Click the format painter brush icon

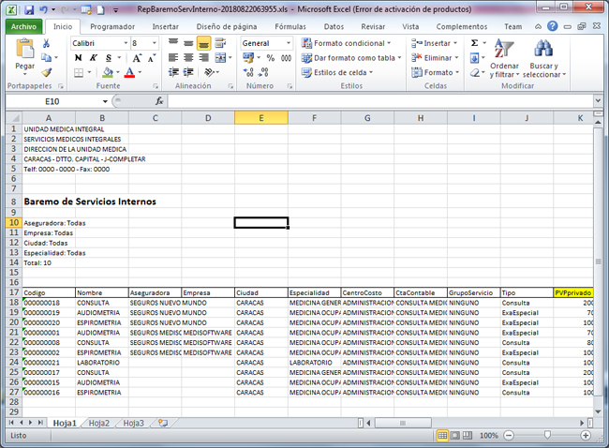point(47,72)
